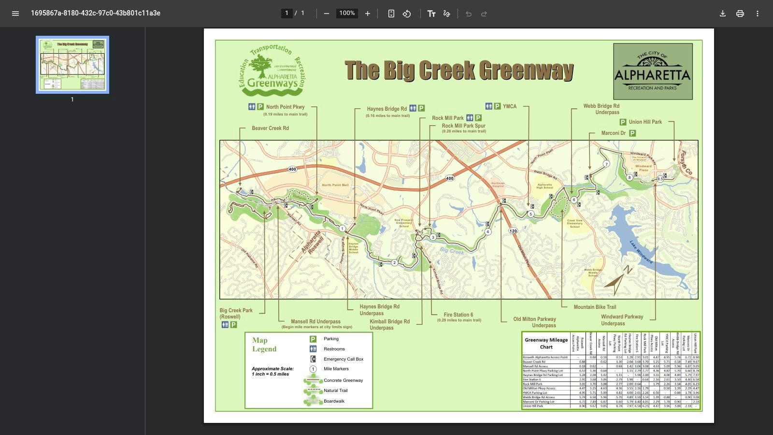Click mile marker 7 on the map

coord(606,164)
